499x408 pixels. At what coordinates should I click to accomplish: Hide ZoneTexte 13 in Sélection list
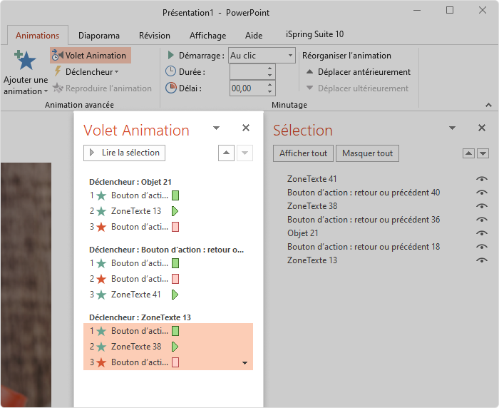[482, 260]
